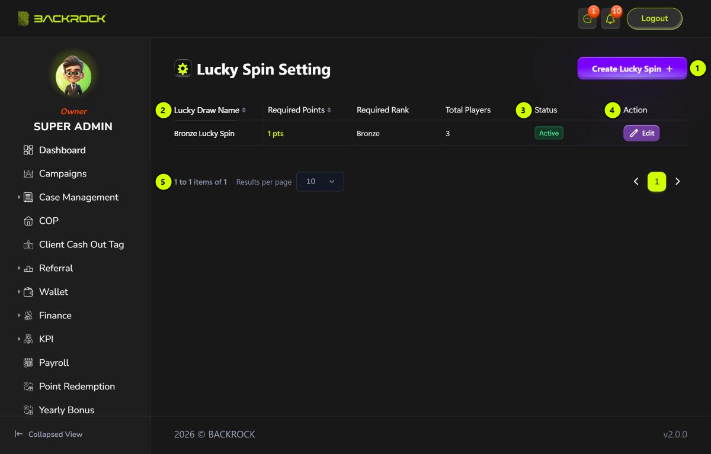Click the Action column header
The height and width of the screenshot is (454, 711).
(635, 110)
